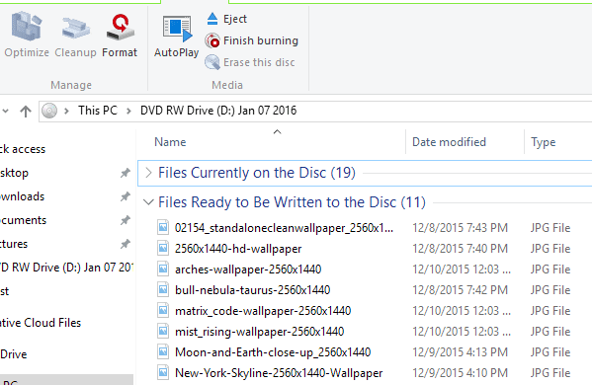Select 2560x1440-hd-wallpaper file
This screenshot has width=592, height=385.
tap(238, 249)
